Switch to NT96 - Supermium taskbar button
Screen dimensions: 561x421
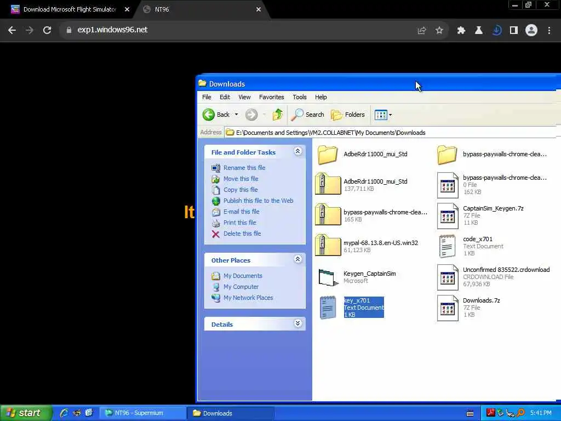click(x=142, y=413)
